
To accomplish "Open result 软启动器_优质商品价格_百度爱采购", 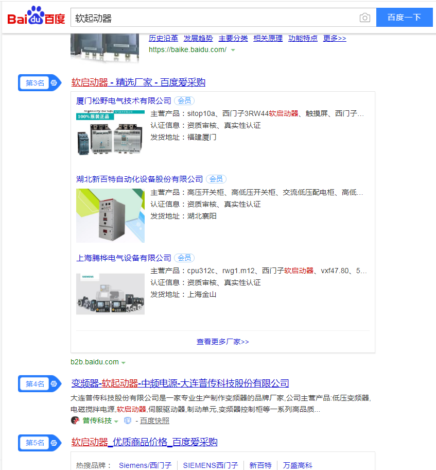I will click(144, 442).
